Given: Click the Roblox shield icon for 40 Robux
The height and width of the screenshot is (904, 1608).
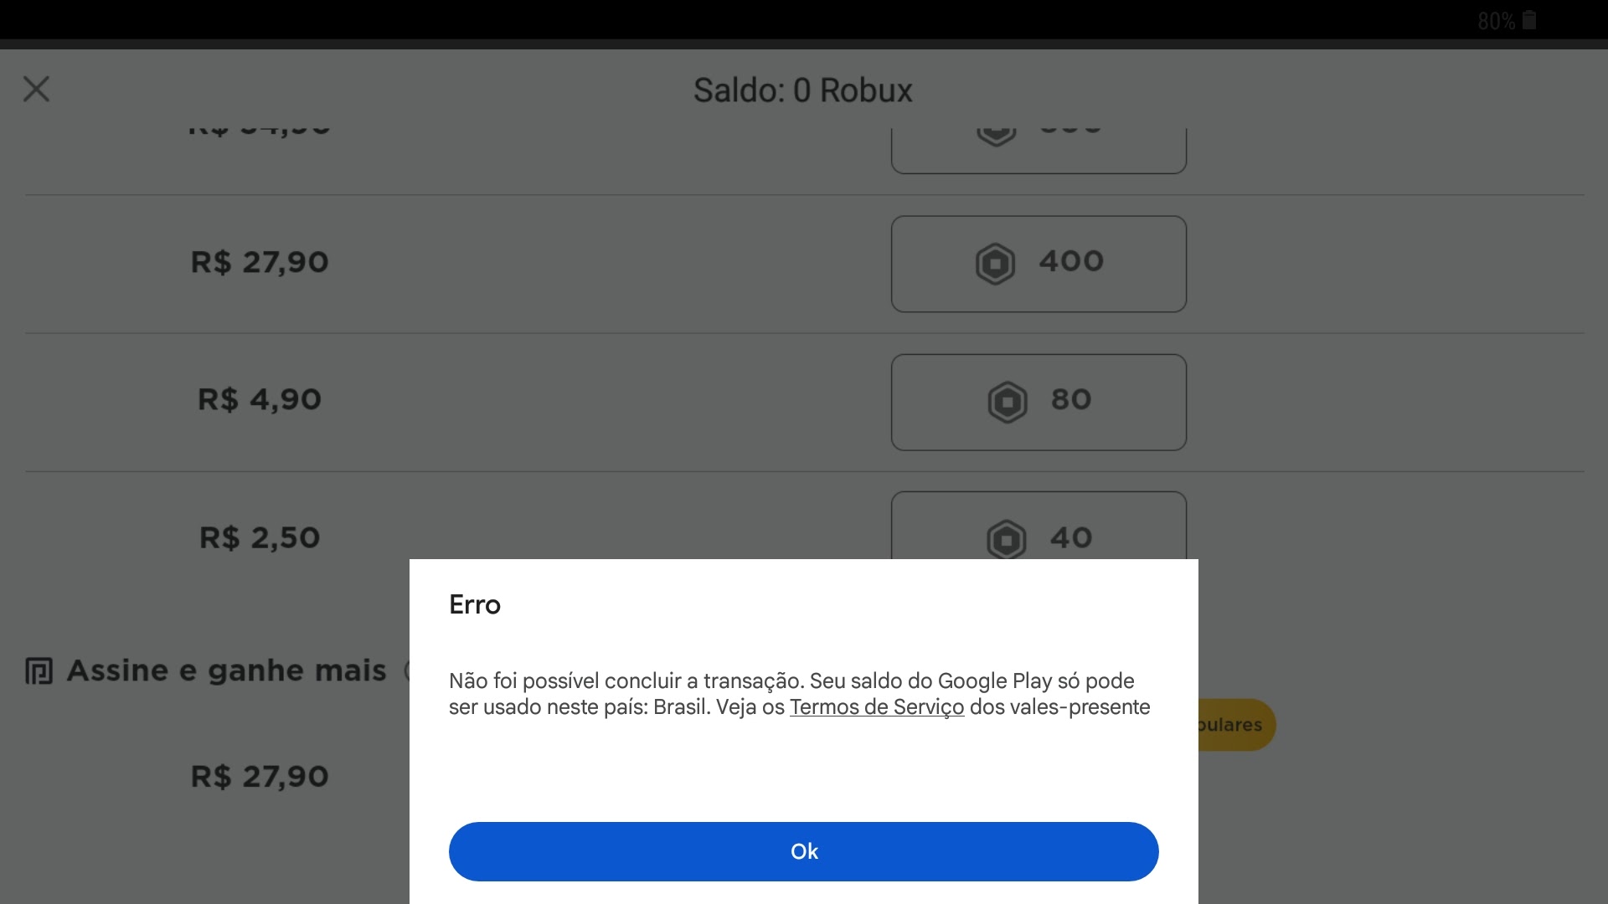Looking at the screenshot, I should pos(1004,539).
